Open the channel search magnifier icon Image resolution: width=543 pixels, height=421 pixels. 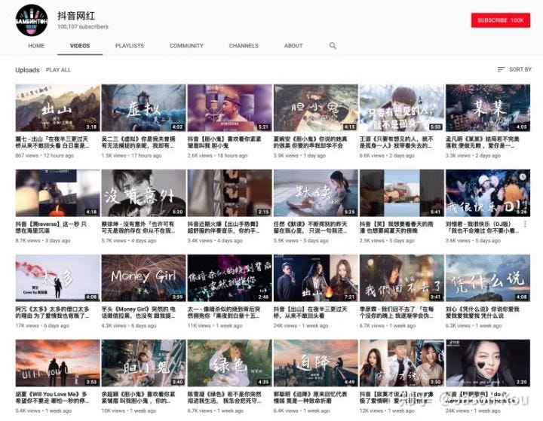[x=333, y=46]
